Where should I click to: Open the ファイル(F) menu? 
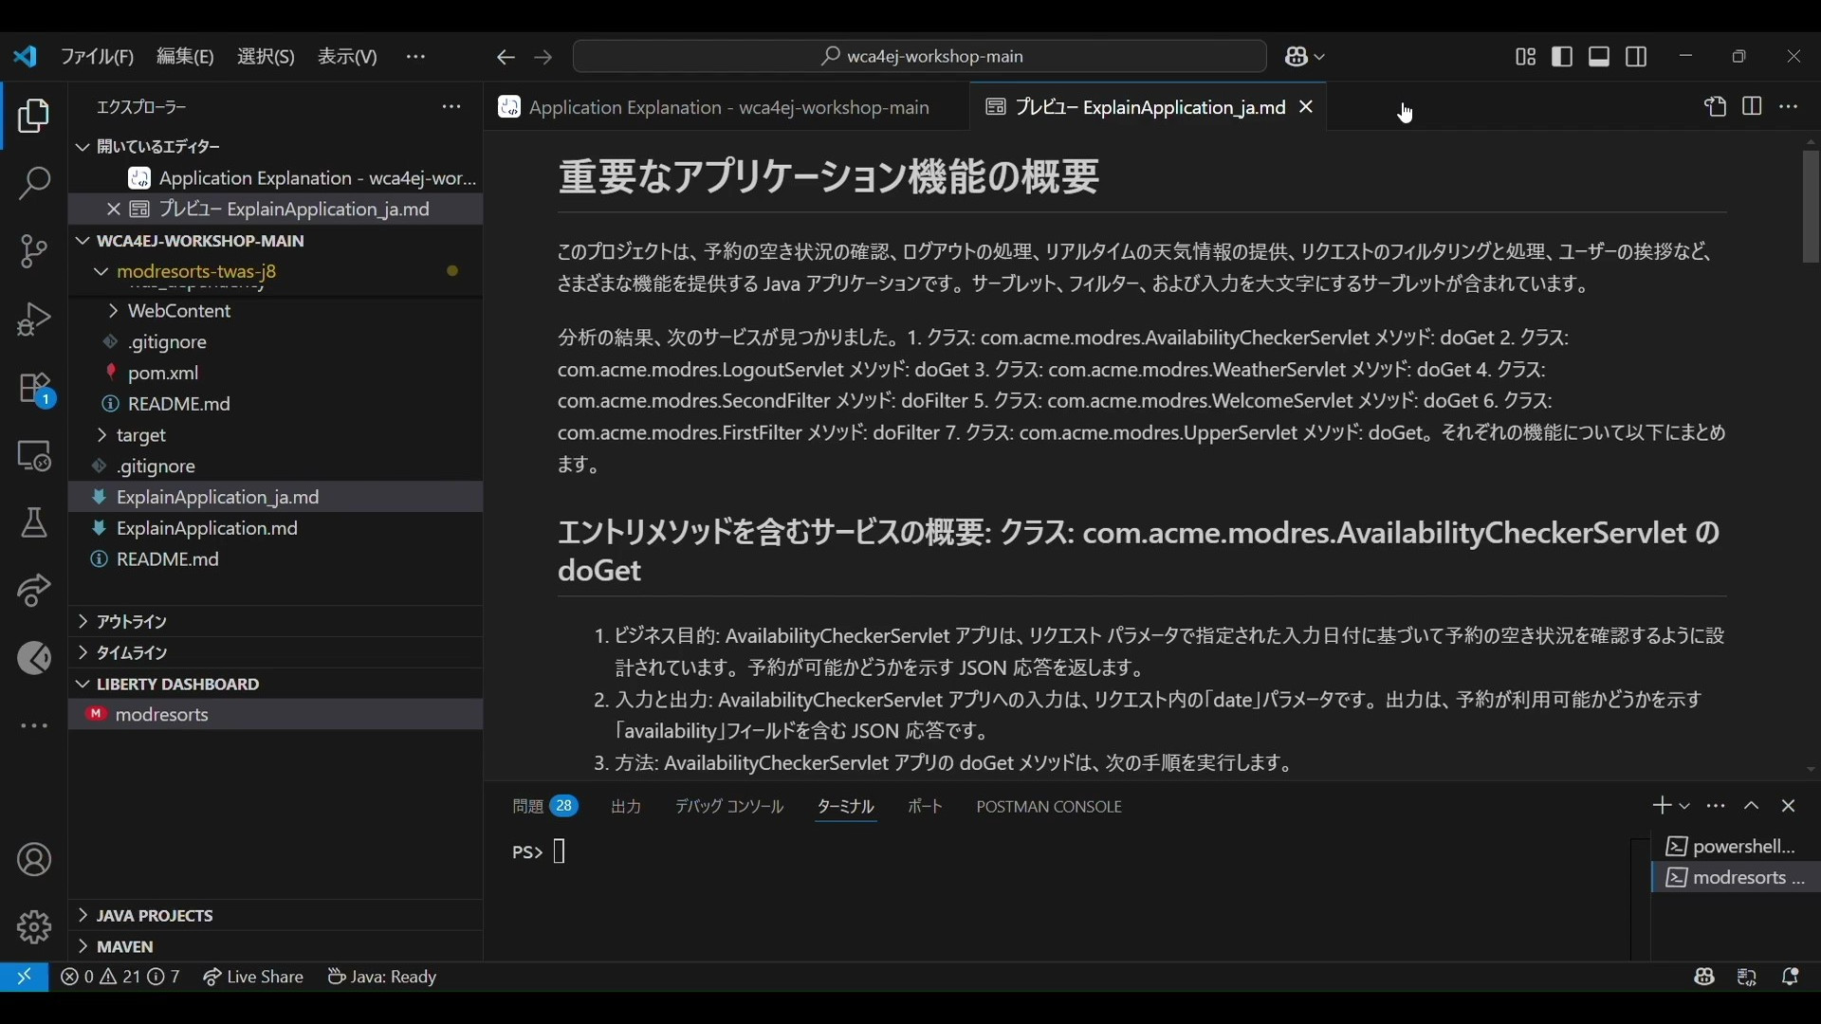97,57
